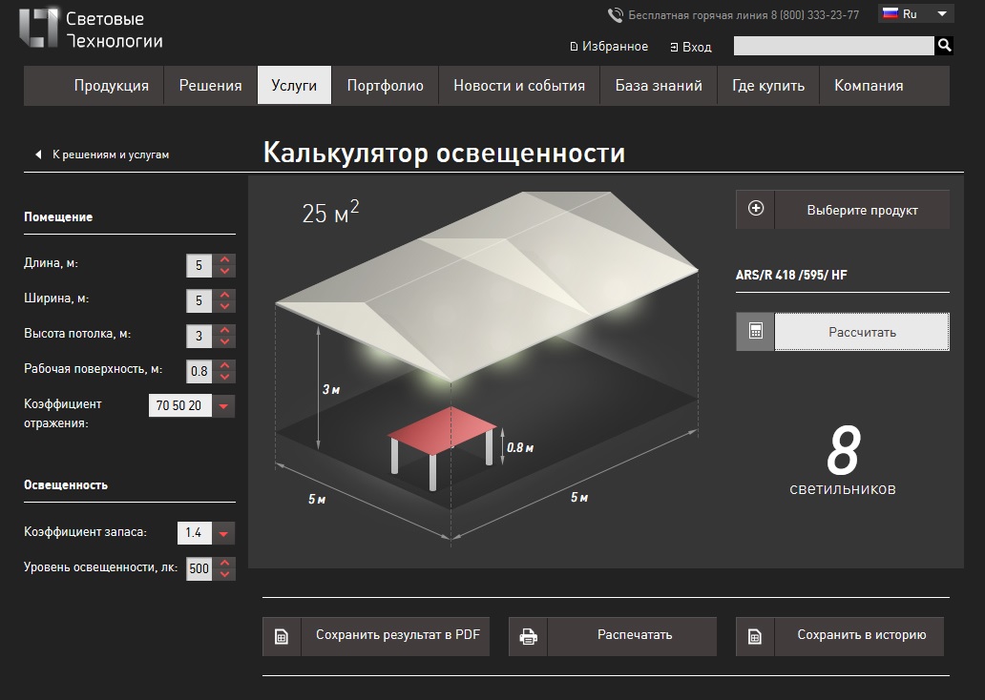Decrease the Ширина value with down arrow
This screenshot has height=700, width=985.
pos(225,307)
